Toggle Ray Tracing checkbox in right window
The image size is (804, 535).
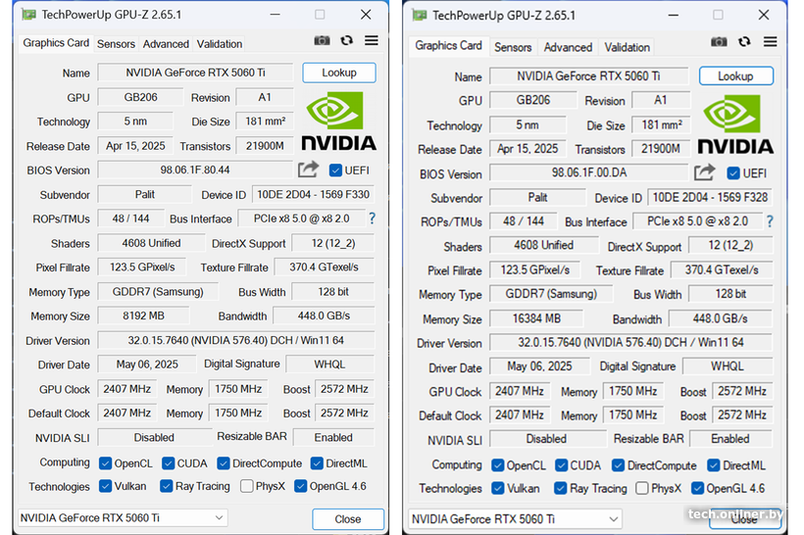(x=561, y=488)
